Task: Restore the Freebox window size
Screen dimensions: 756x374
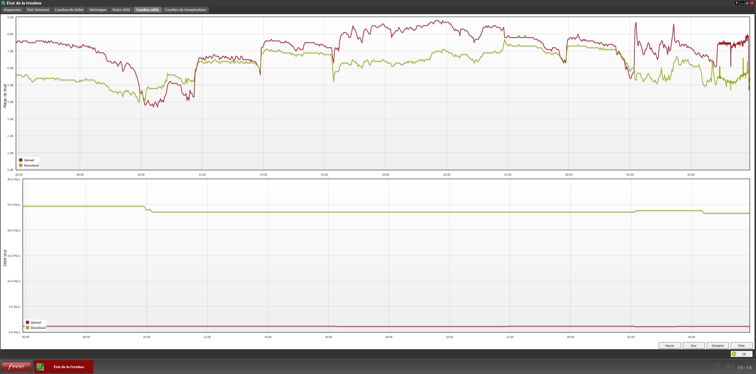Action: point(747,3)
